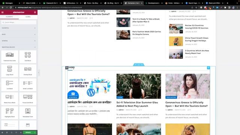This screenshot has width=240, height=135.
Task: Open 5 Countries Nearly Mask Free article
Action: 197,52
